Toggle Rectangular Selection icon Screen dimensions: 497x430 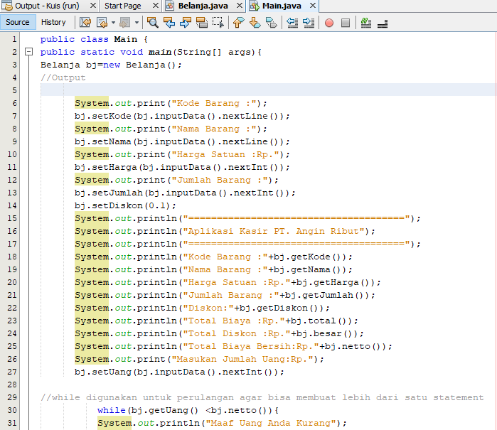tap(218, 23)
